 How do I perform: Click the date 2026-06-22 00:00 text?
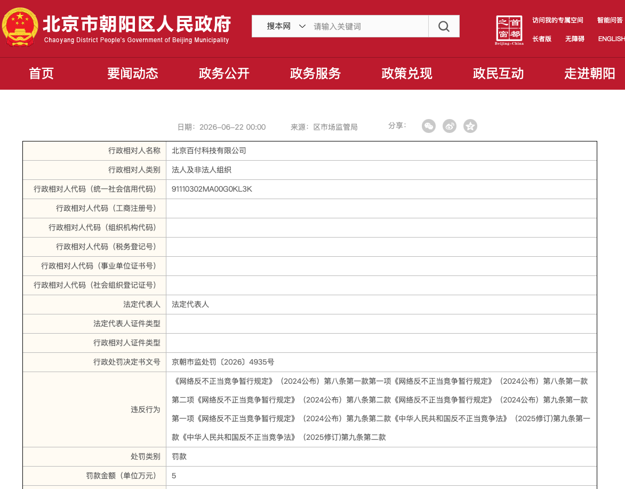233,127
